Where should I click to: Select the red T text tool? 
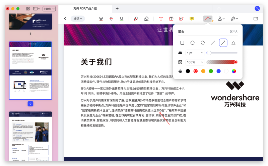coord(161,19)
